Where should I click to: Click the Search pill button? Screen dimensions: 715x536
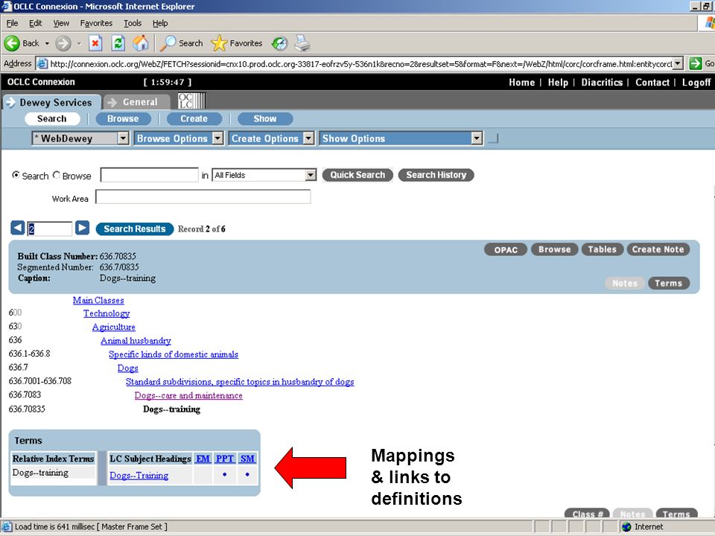[52, 118]
